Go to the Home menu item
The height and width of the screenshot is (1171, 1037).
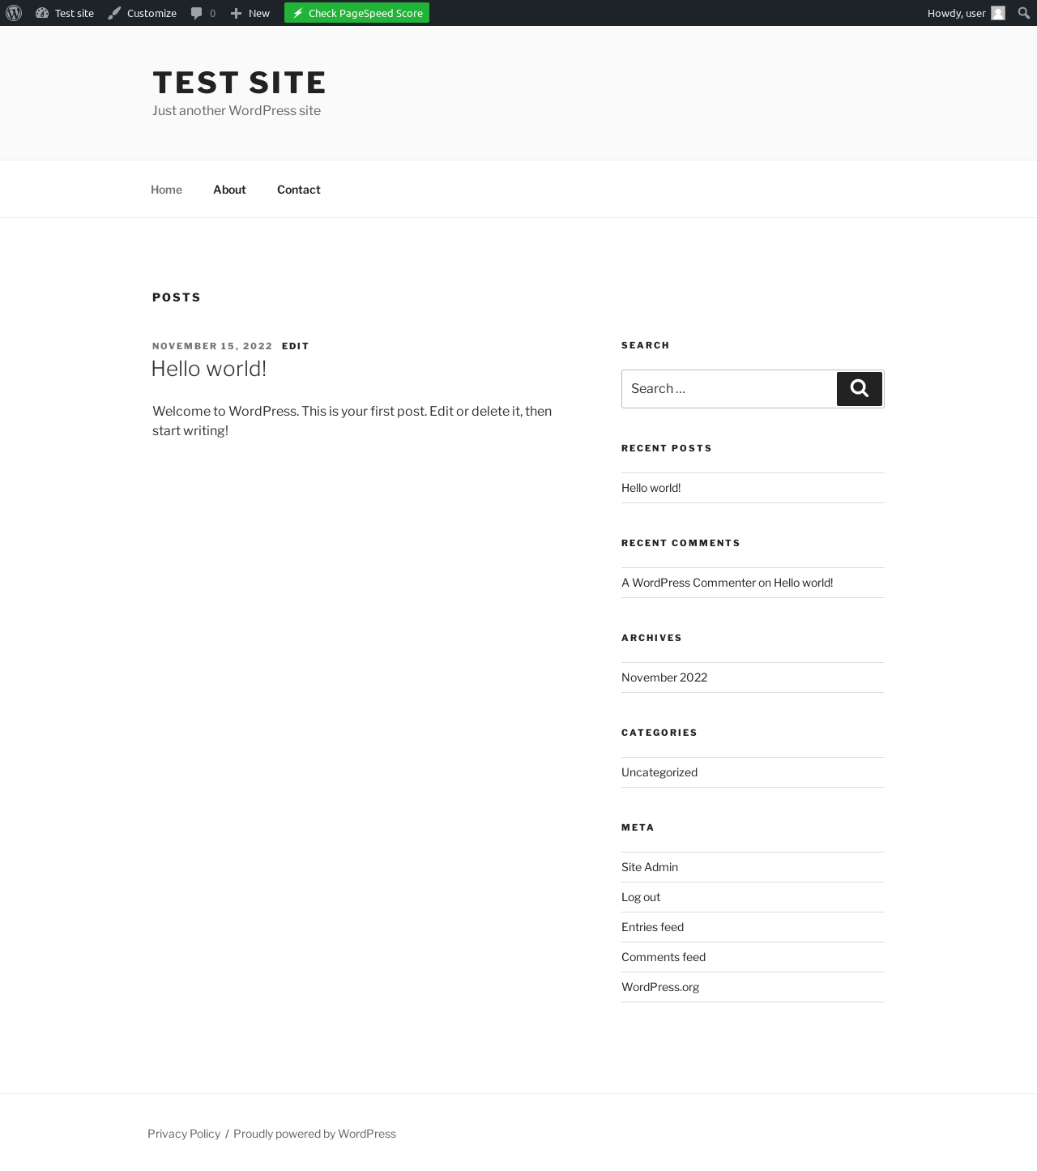166,190
